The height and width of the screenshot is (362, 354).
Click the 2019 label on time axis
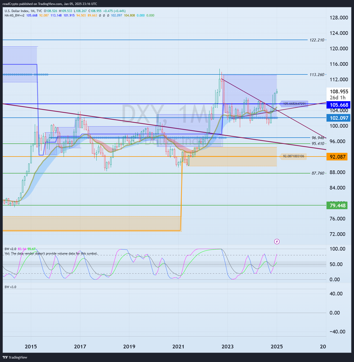tap(129, 347)
